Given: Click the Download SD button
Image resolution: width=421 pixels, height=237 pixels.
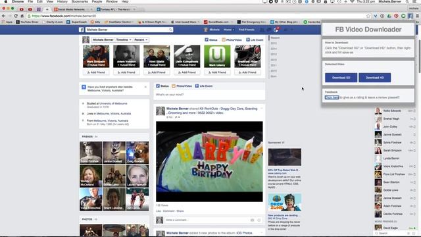Looking at the screenshot, I should pyautogui.click(x=341, y=78).
